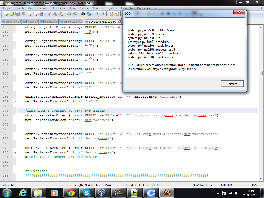Click Tamam in the LOG dialog
This screenshot has height=198, width=264.
232,84
